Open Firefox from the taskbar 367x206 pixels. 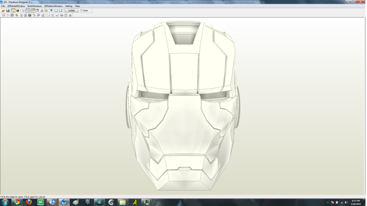pos(29,202)
